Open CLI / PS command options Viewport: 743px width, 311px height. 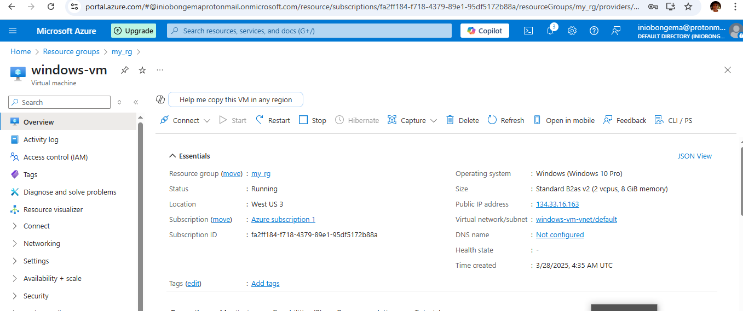[x=673, y=120]
